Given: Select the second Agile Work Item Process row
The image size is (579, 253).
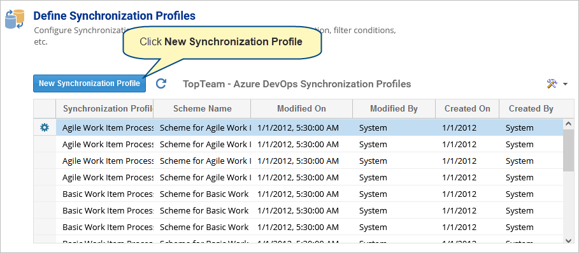Looking at the screenshot, I should tap(310, 145).
